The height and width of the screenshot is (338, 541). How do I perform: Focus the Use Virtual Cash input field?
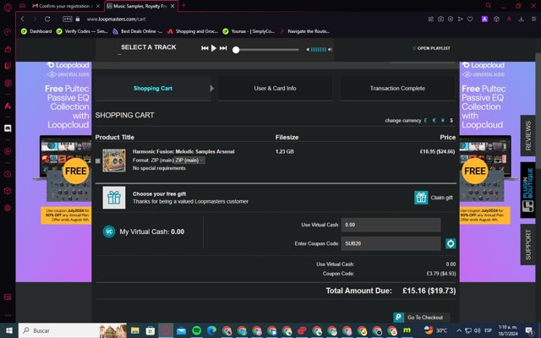[x=391, y=225]
